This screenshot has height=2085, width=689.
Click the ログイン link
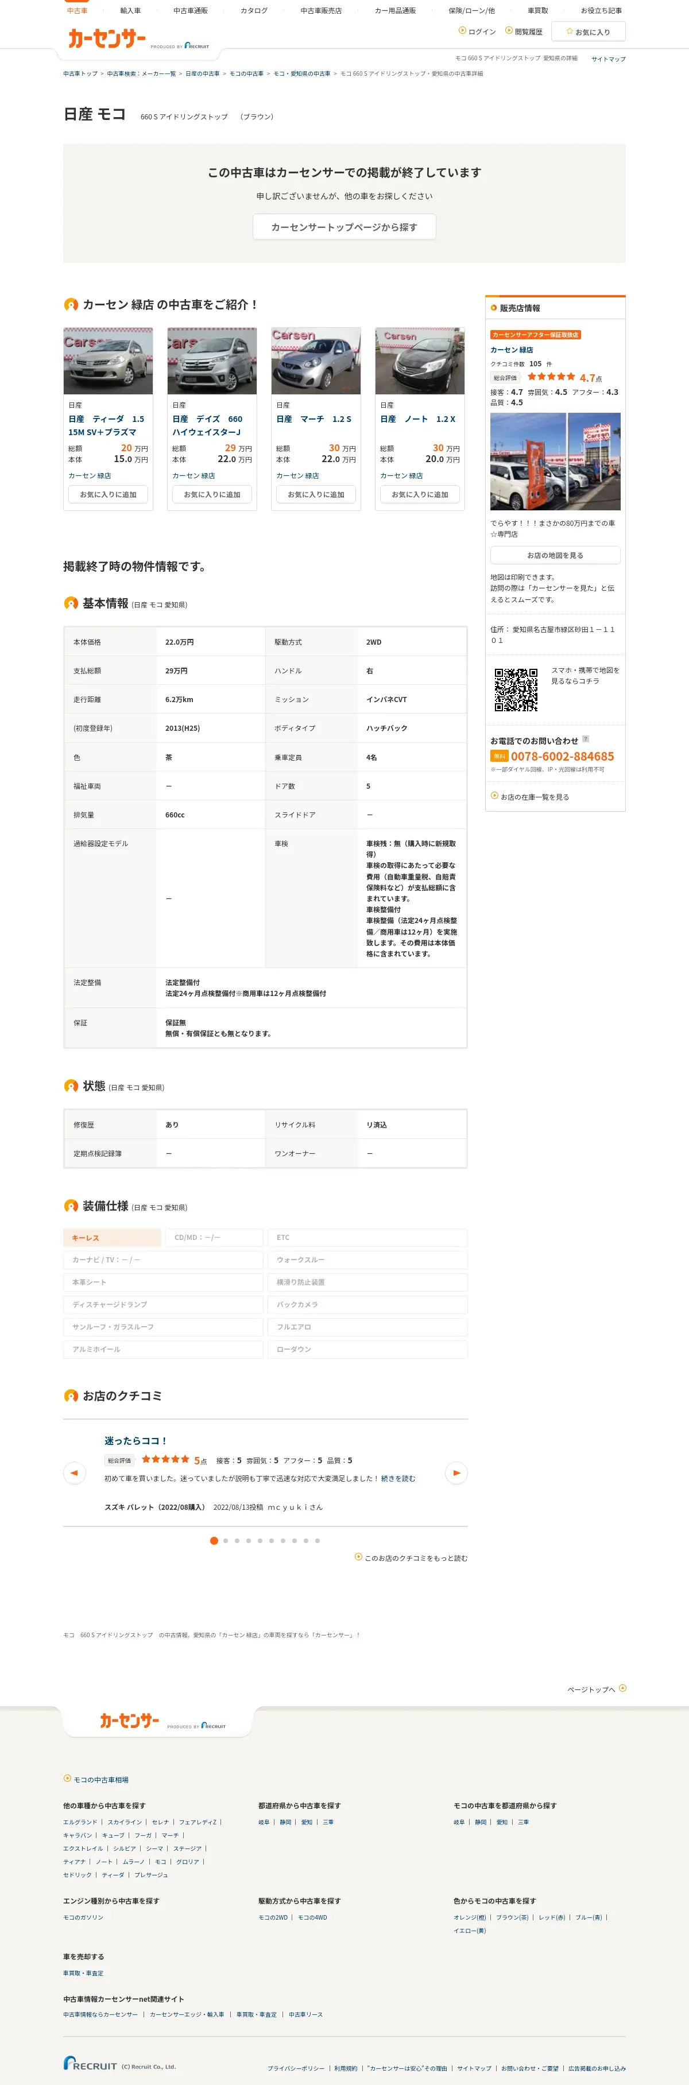click(x=478, y=32)
